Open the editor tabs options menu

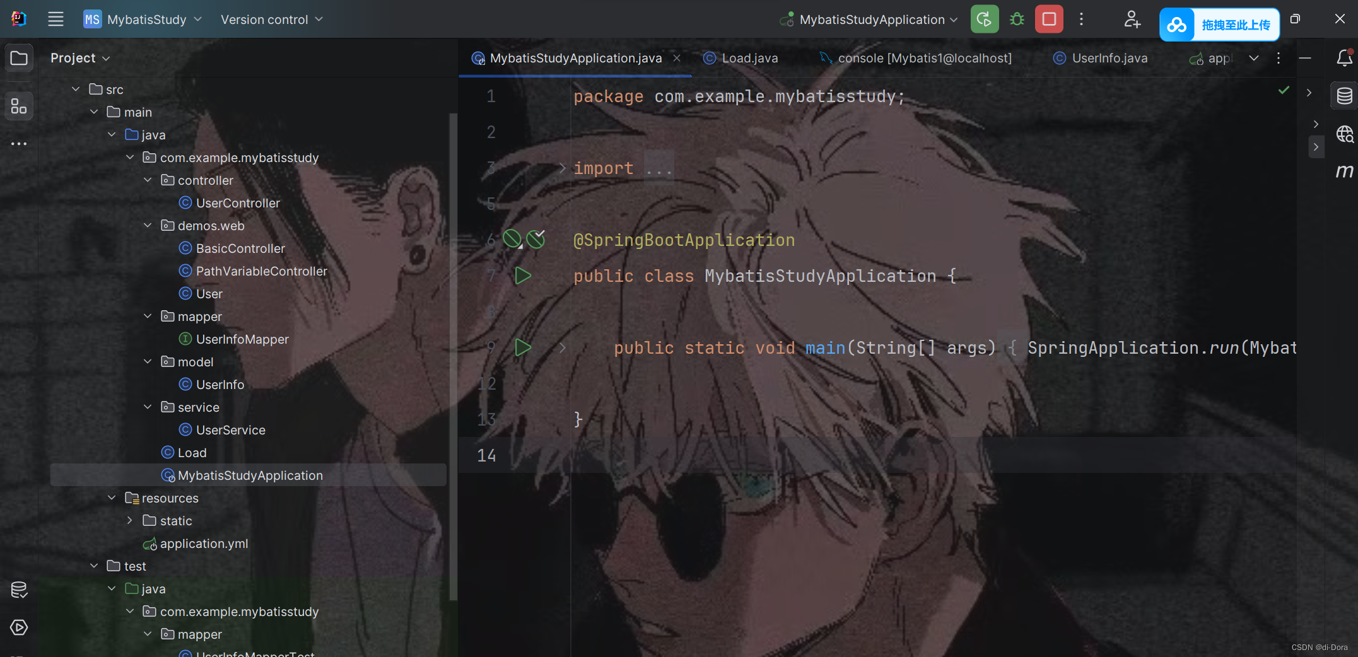click(1279, 58)
